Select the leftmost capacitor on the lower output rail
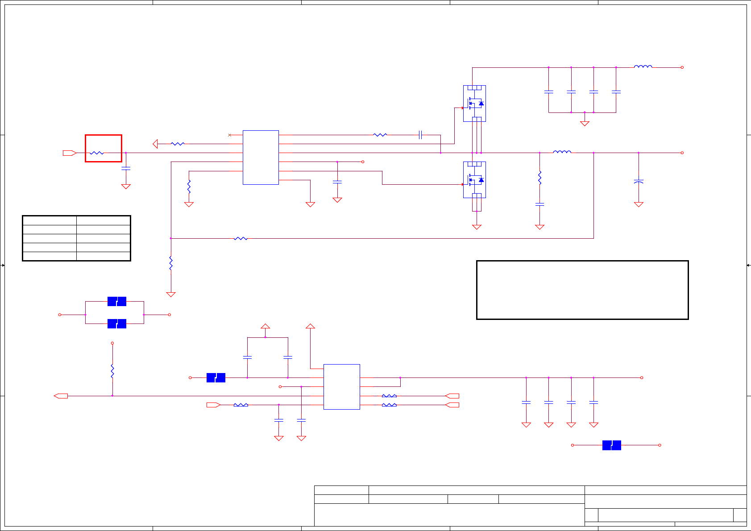 coord(526,402)
